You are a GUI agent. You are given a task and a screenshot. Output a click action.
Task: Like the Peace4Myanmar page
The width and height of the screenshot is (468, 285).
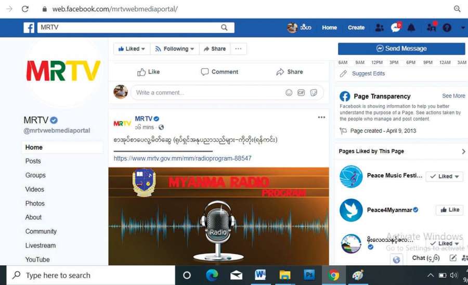click(450, 210)
